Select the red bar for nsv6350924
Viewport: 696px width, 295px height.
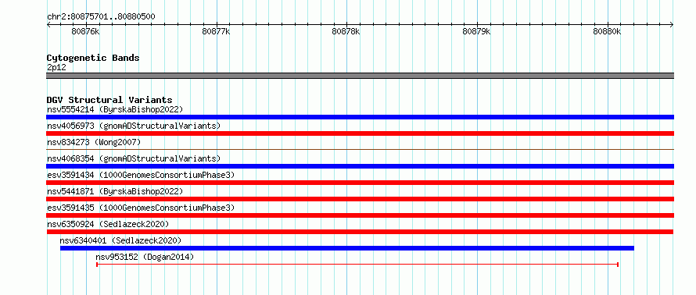coord(360,232)
